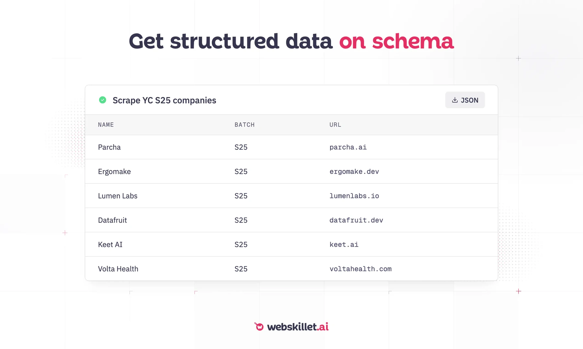Click the green success checkmark icon
This screenshot has width=583, height=349.
coord(102,100)
